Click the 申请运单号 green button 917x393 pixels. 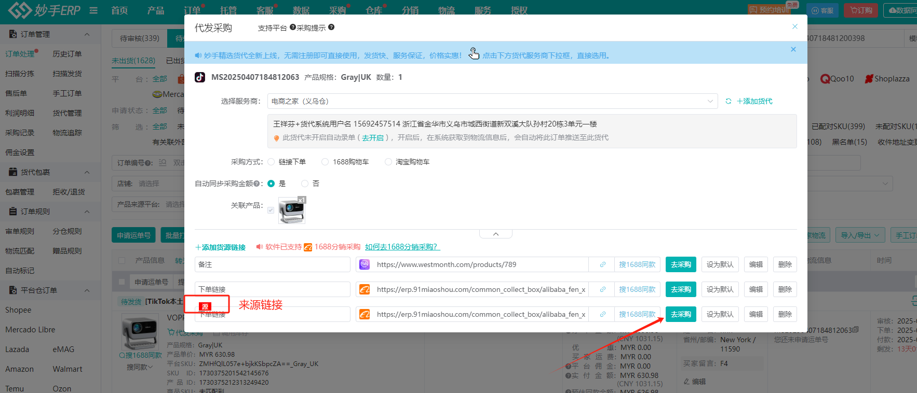134,235
